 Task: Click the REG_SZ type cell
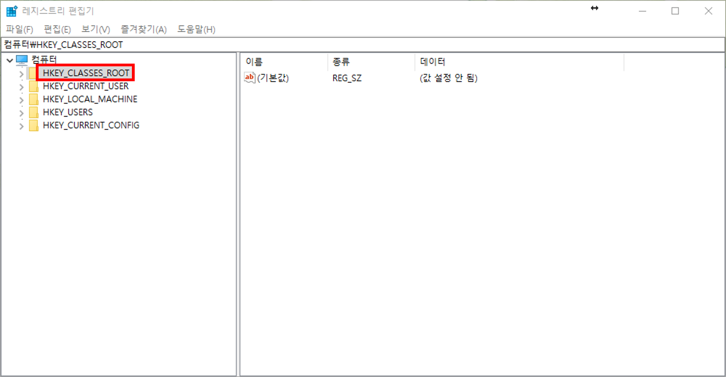347,78
